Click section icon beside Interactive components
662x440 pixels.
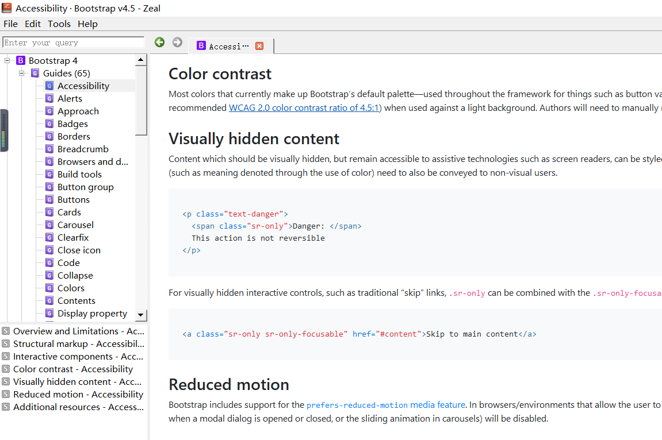[6, 356]
